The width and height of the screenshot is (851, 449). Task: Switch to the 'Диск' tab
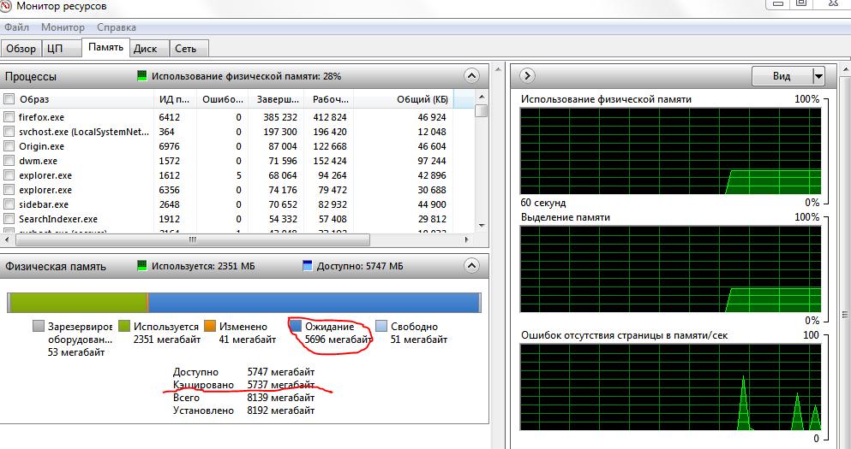coord(146,49)
